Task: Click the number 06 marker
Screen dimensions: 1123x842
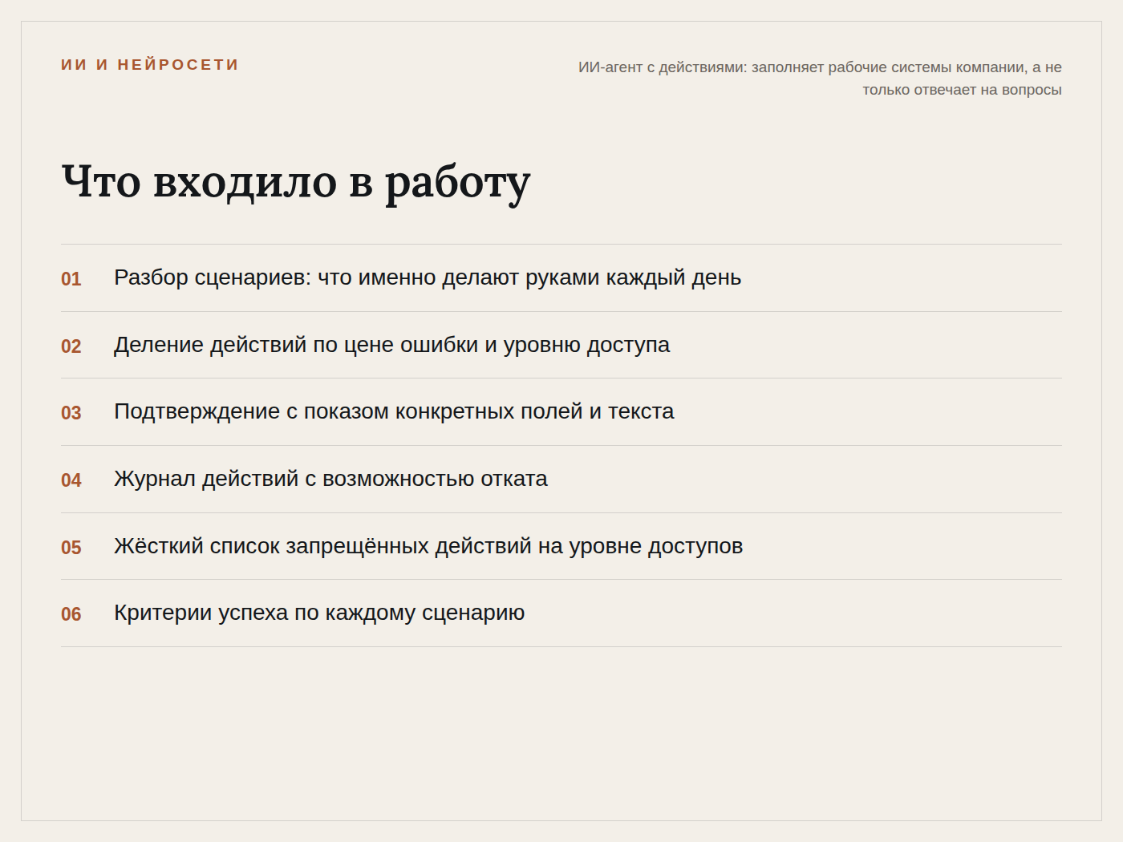Action: pos(71,614)
